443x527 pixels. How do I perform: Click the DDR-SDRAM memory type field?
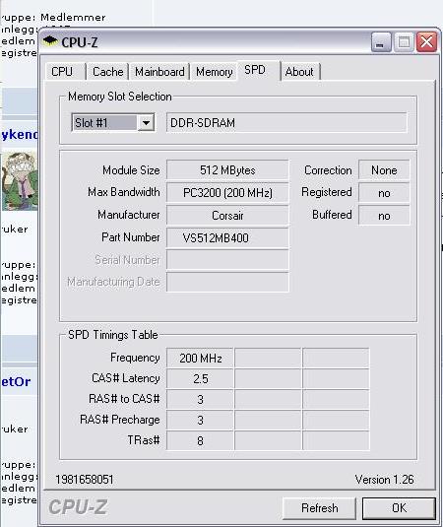[286, 123]
